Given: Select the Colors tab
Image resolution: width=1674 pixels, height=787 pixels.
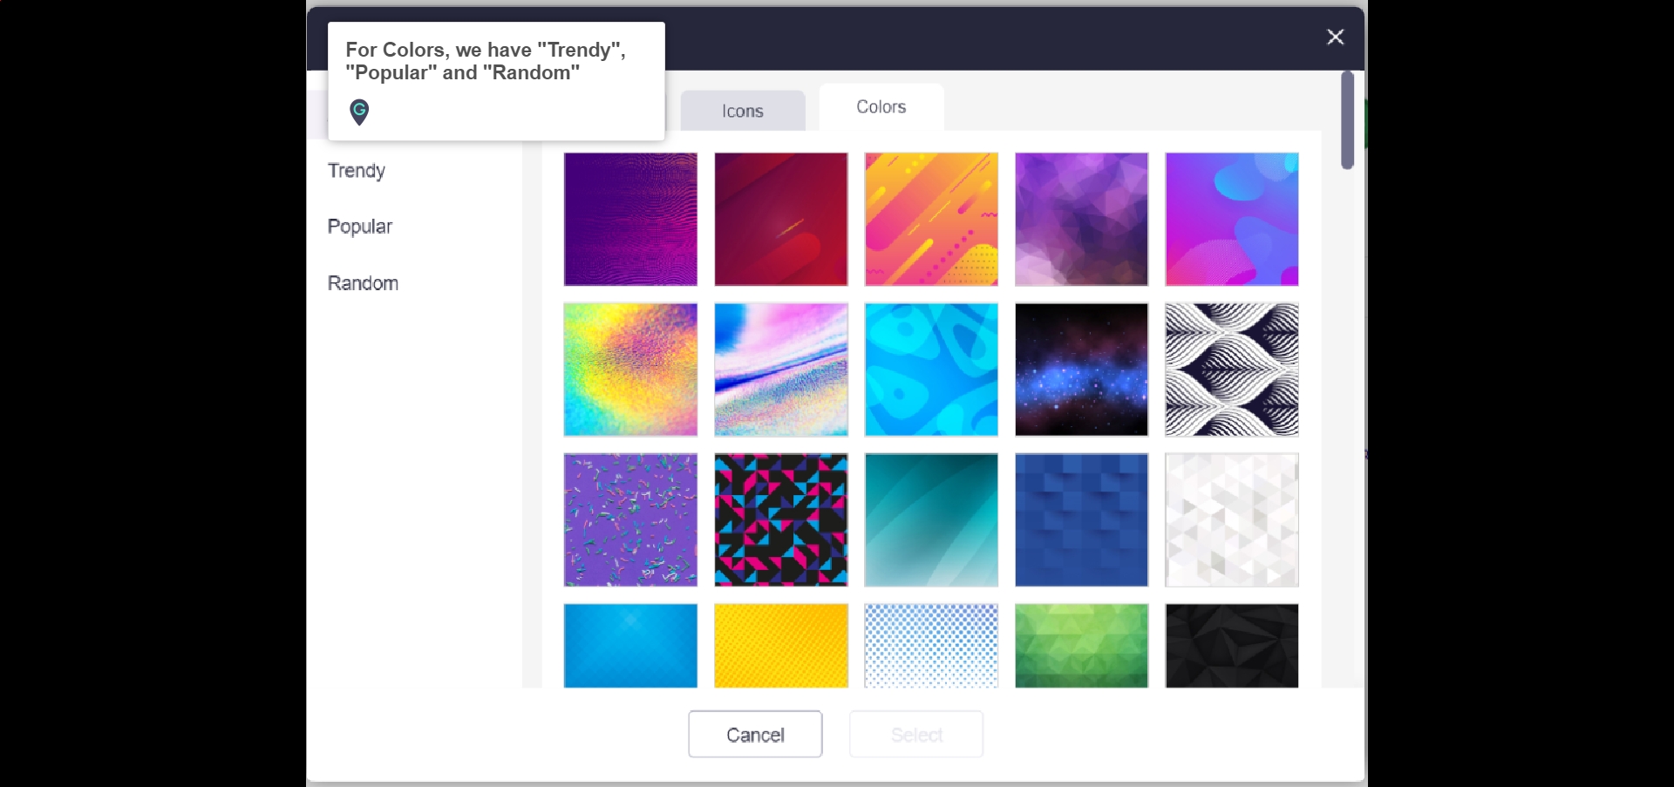Looking at the screenshot, I should [x=881, y=107].
